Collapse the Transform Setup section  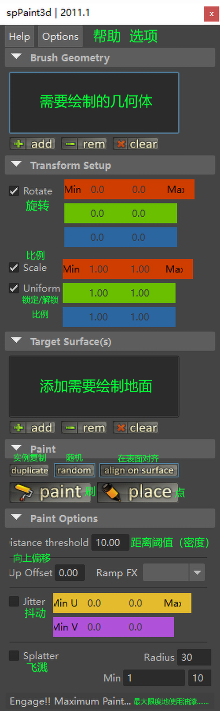pyautogui.click(x=16, y=165)
